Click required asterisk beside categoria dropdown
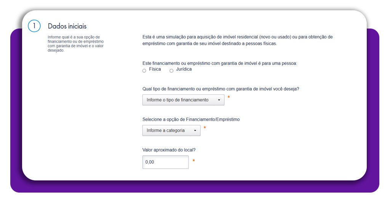390x204 pixels. (205, 129)
